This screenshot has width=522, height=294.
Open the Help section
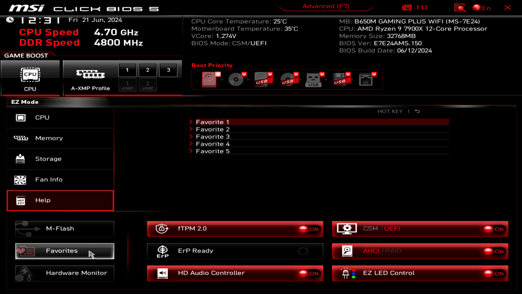(x=60, y=201)
